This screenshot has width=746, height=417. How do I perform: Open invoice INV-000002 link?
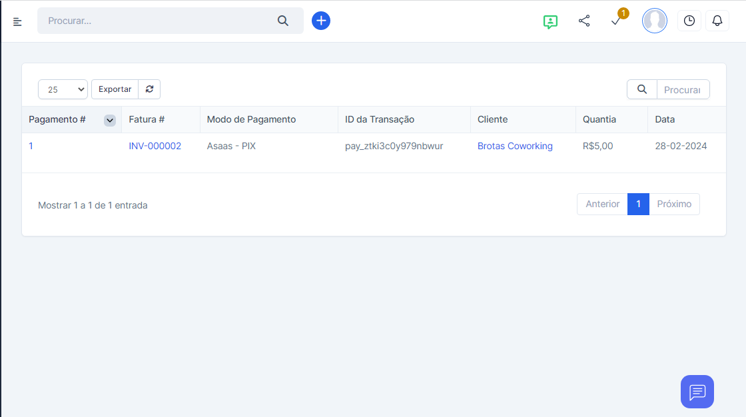coord(155,146)
